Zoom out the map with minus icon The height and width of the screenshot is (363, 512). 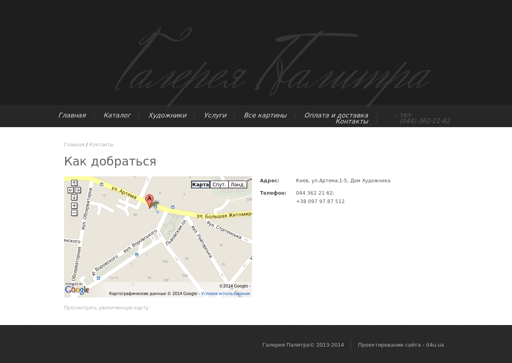pos(74,213)
